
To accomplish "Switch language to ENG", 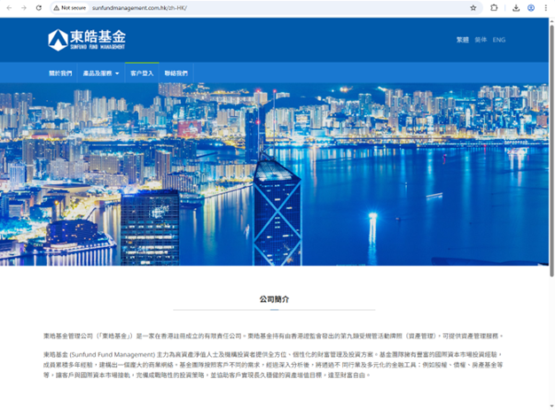I will coord(499,40).
